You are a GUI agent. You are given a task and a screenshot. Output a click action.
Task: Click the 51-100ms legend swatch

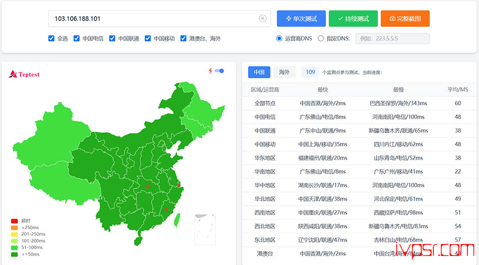coord(14,247)
